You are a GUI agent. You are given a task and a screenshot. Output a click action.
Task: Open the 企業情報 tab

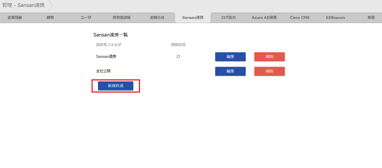point(15,18)
